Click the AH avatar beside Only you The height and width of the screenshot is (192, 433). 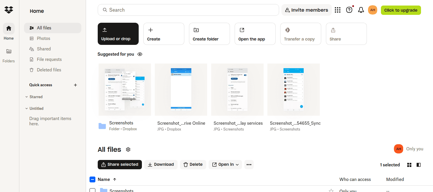click(x=398, y=149)
